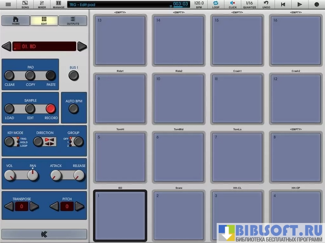Toggle the metronome Click

click(233, 4)
